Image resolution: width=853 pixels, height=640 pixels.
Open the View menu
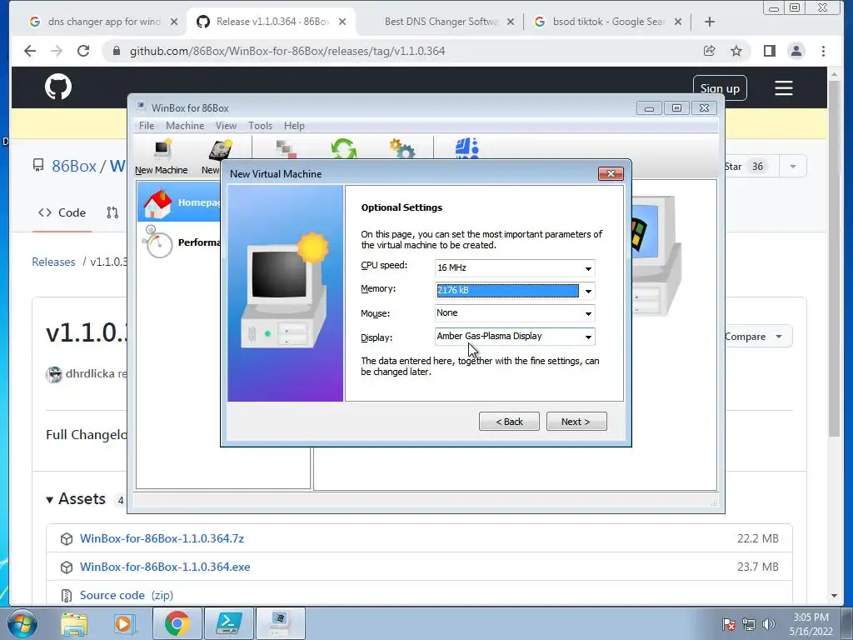226,126
